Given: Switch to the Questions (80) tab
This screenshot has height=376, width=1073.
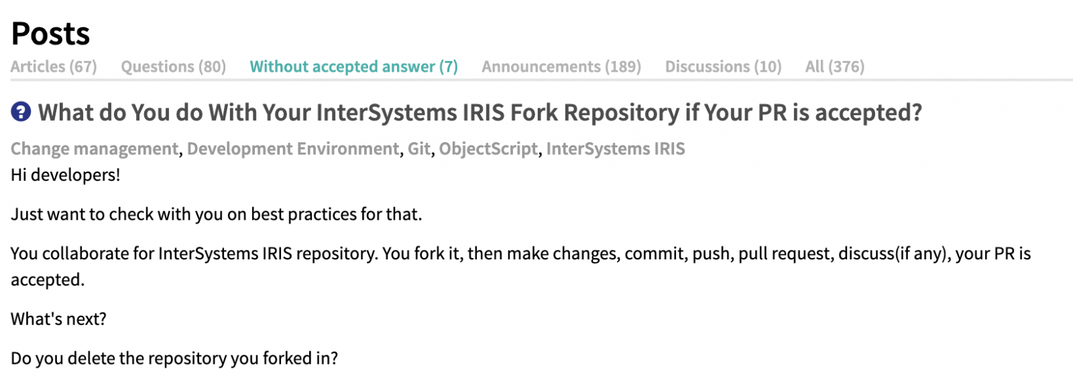Looking at the screenshot, I should point(173,66).
